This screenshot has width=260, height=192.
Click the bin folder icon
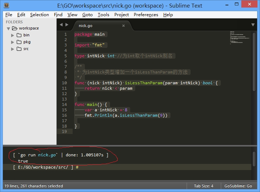pyautogui.click(x=19, y=35)
